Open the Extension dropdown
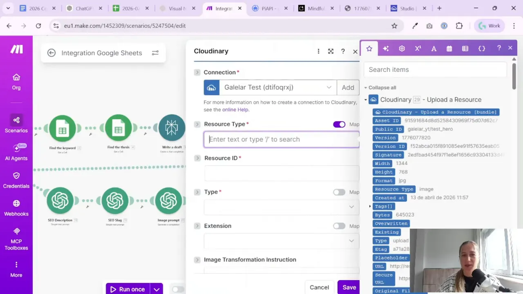Screen dimensions: 523x294 click(x=282, y=241)
